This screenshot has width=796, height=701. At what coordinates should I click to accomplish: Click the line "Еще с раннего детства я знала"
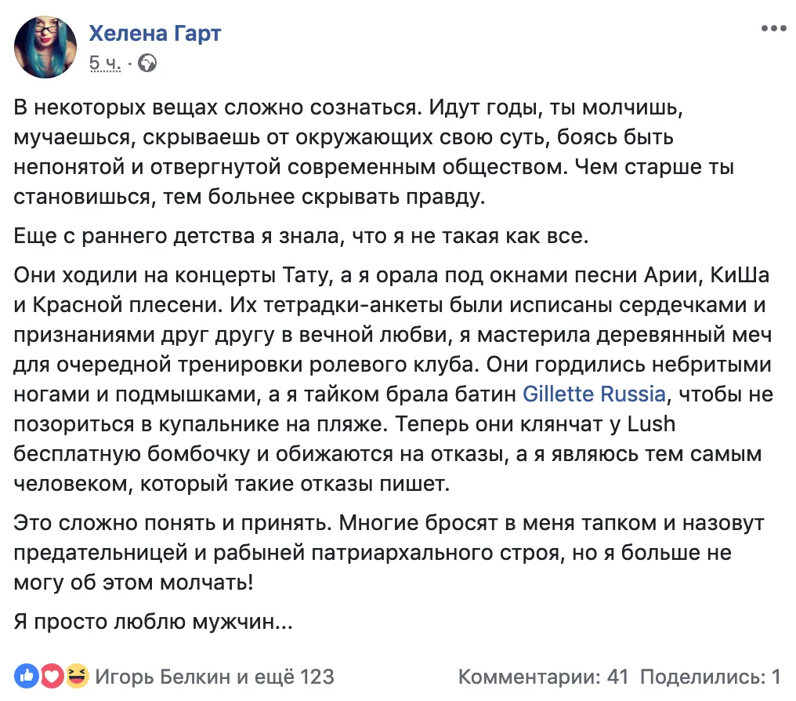pyautogui.click(x=301, y=236)
